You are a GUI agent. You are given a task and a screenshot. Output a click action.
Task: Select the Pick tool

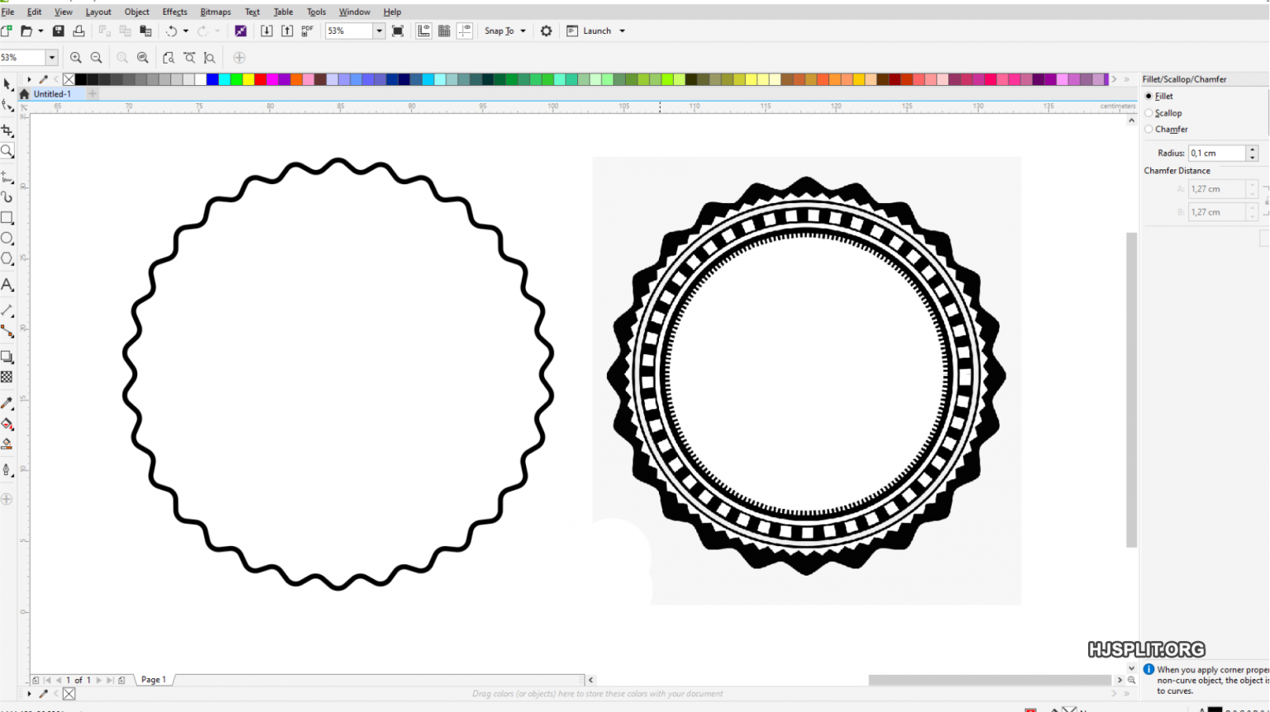7,84
